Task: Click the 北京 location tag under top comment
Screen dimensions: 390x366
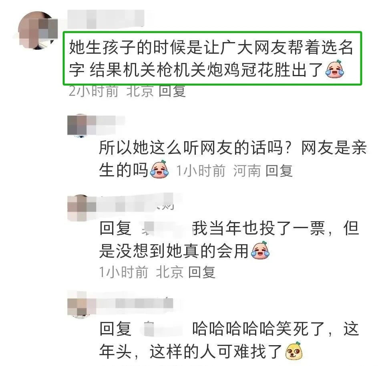Action: pos(140,91)
